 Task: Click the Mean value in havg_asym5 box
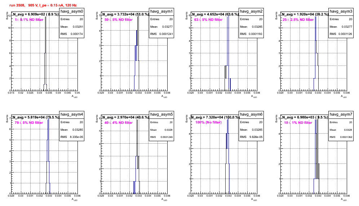pyautogui.click(x=169, y=130)
